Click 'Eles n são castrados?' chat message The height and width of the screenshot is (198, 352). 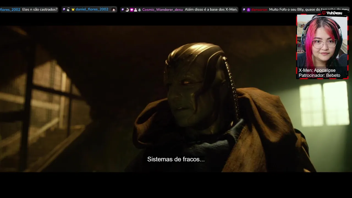pyautogui.click(x=40, y=9)
